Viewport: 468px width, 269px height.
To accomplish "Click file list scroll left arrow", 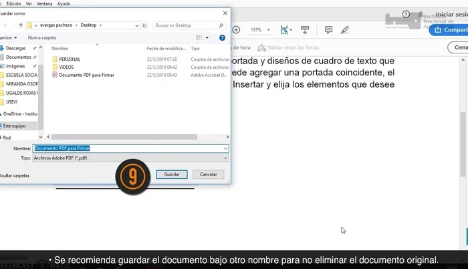I will [x=48, y=137].
